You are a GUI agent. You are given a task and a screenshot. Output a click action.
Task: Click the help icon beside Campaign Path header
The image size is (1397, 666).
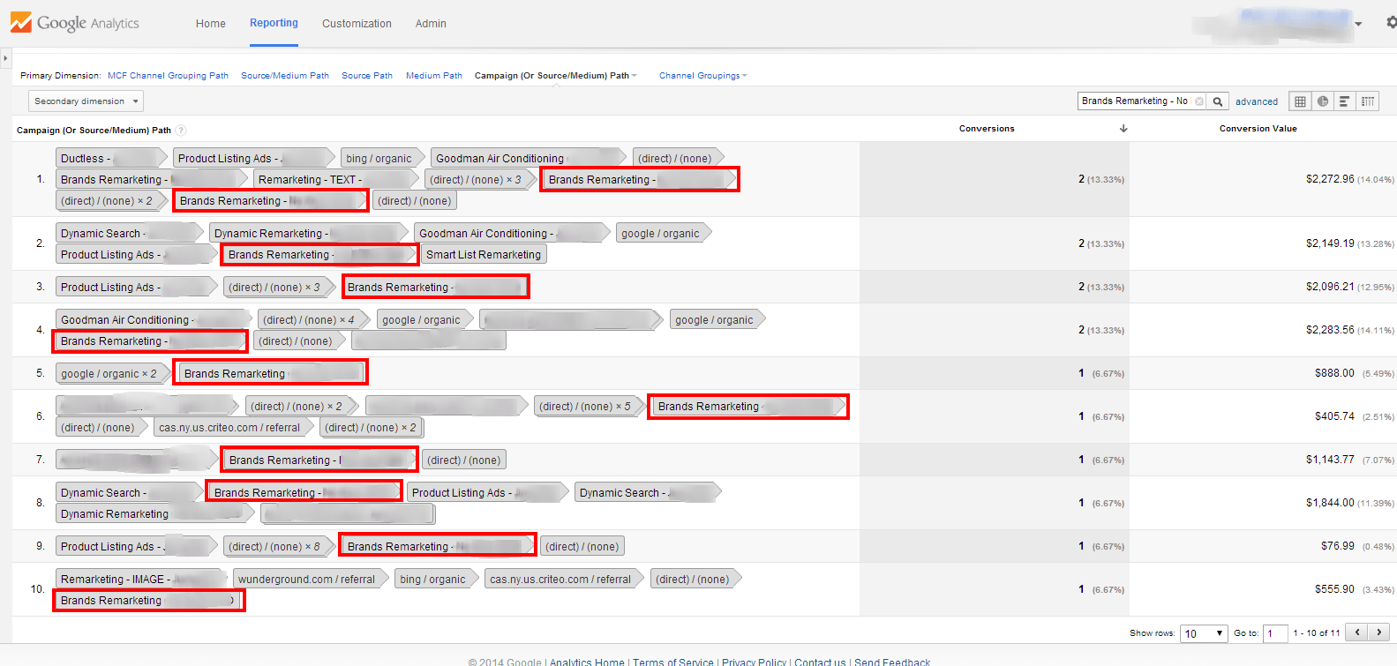181,131
